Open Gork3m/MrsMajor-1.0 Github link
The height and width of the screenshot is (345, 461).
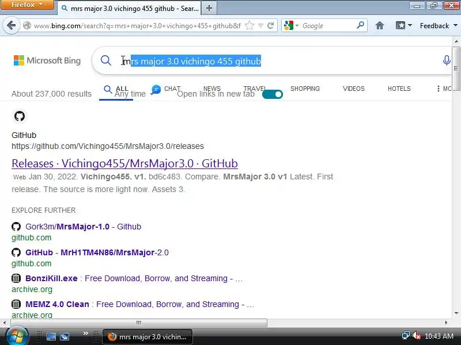pos(83,227)
